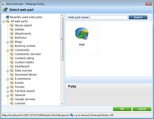The width and height of the screenshot is (154, 119).
Task: Expand the Blogs folder
Action: pos(8,42)
